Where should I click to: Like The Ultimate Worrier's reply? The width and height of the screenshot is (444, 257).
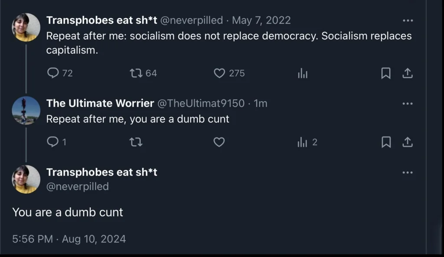219,142
